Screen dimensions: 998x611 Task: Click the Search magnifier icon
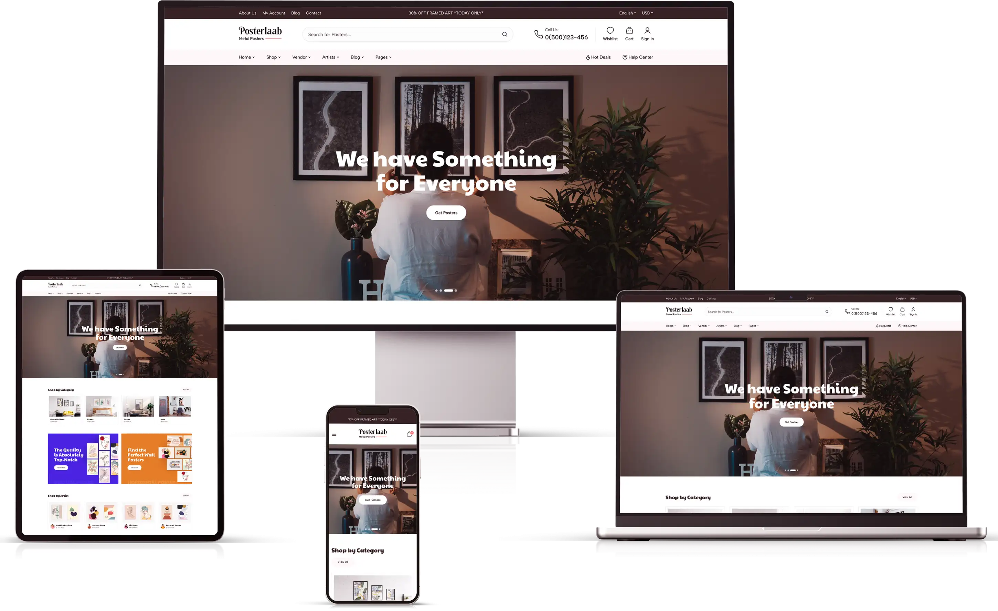point(505,33)
